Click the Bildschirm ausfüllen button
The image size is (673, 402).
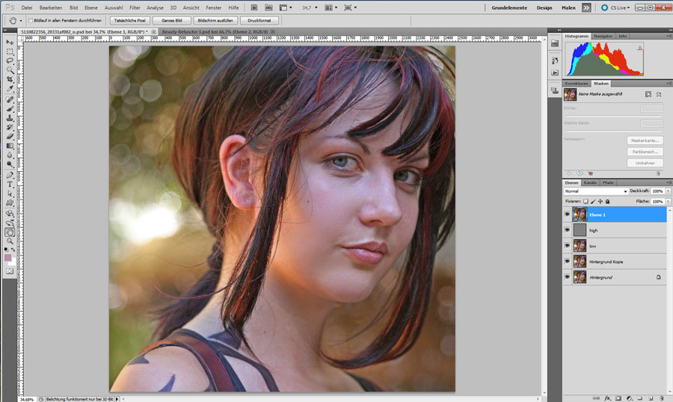tap(215, 20)
